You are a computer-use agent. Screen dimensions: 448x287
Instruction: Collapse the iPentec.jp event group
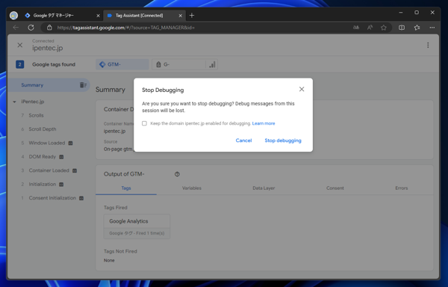point(15,102)
